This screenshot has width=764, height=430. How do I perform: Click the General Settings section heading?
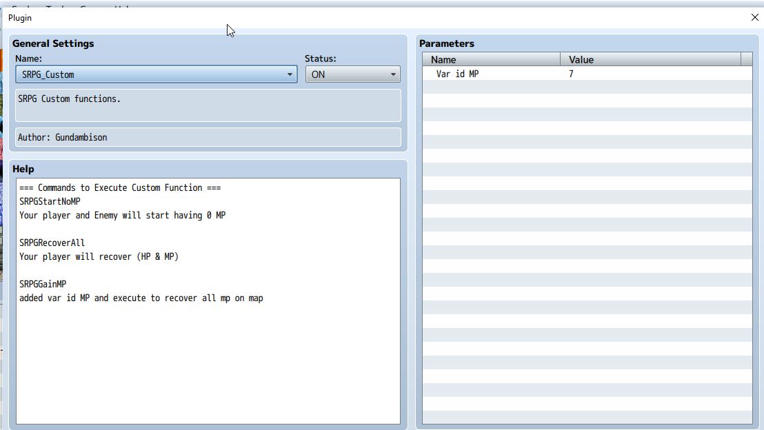click(53, 43)
